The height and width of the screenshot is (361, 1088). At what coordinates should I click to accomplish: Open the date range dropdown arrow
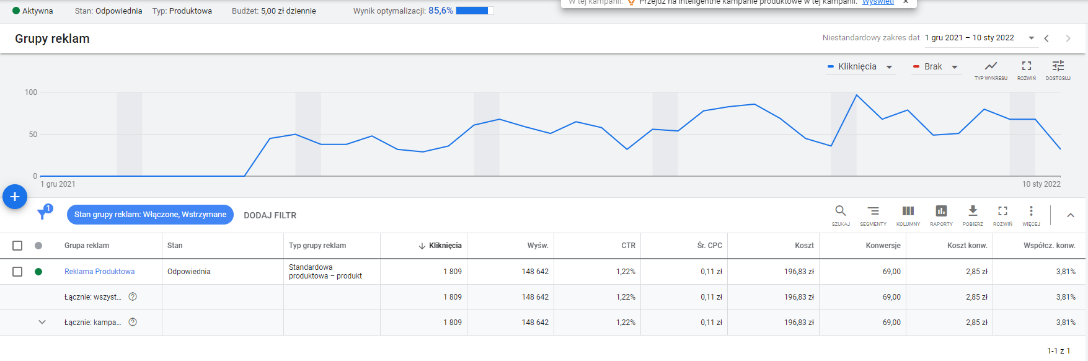coord(1032,38)
